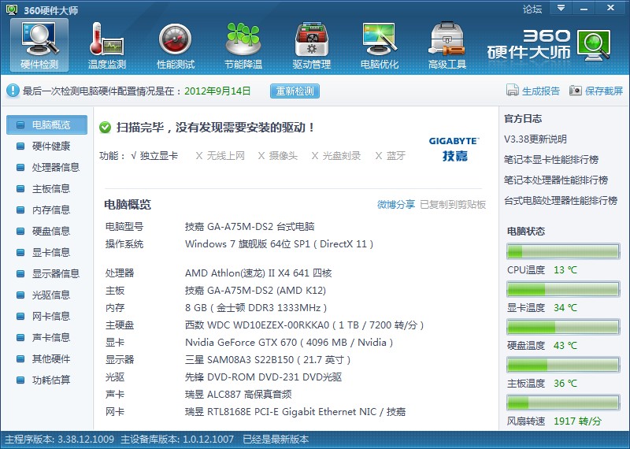
Task: Click network value 瑞昱 RTL8168E PCI-E
Action: [295, 412]
